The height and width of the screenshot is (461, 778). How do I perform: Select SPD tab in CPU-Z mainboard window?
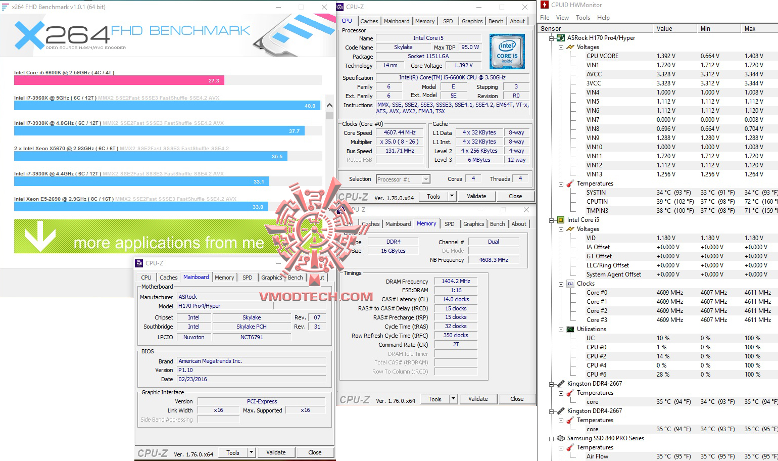coord(248,278)
